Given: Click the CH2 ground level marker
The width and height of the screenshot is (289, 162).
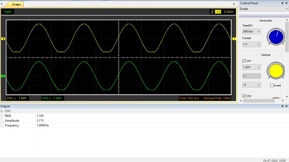Looking at the screenshot, I should click(3, 76).
